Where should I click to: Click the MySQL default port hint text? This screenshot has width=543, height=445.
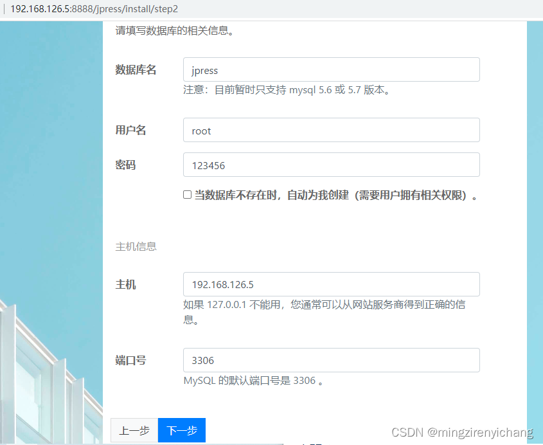pos(253,380)
